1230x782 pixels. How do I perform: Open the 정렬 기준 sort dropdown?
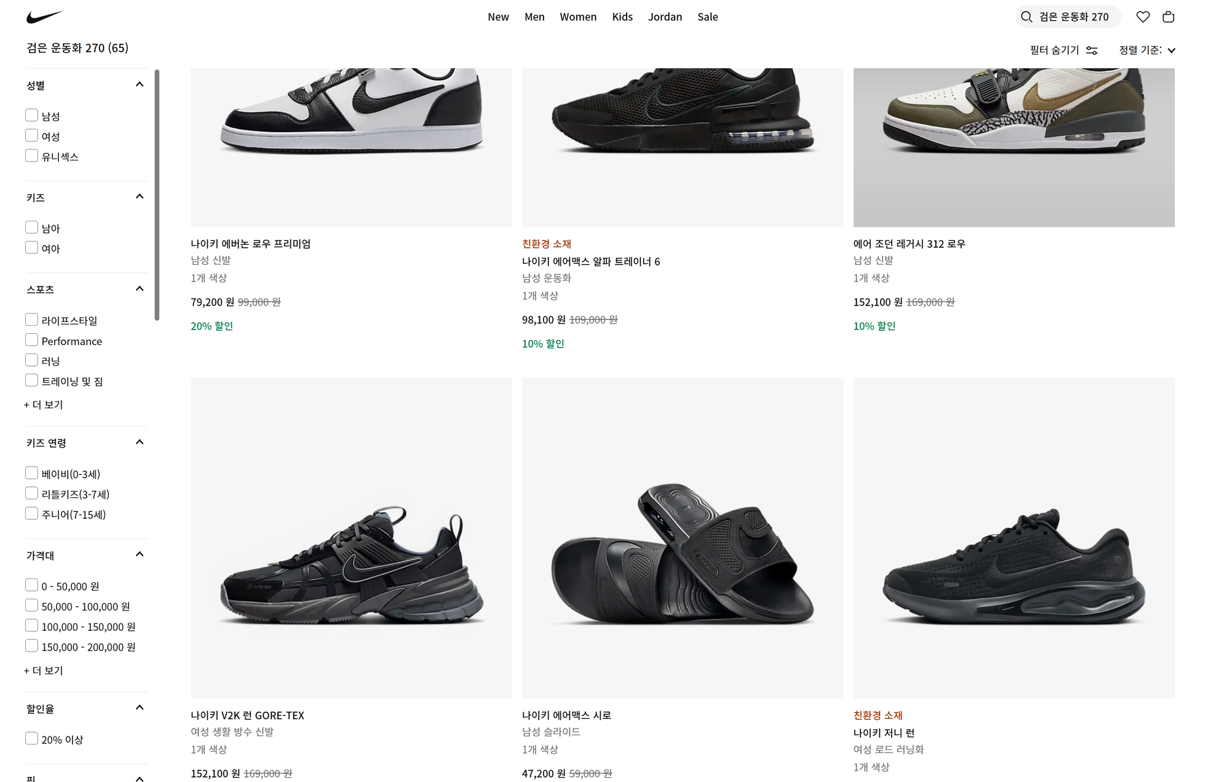[x=1147, y=50]
